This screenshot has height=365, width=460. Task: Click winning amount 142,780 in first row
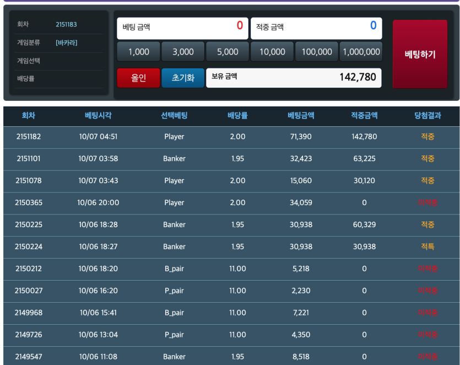[x=364, y=137]
